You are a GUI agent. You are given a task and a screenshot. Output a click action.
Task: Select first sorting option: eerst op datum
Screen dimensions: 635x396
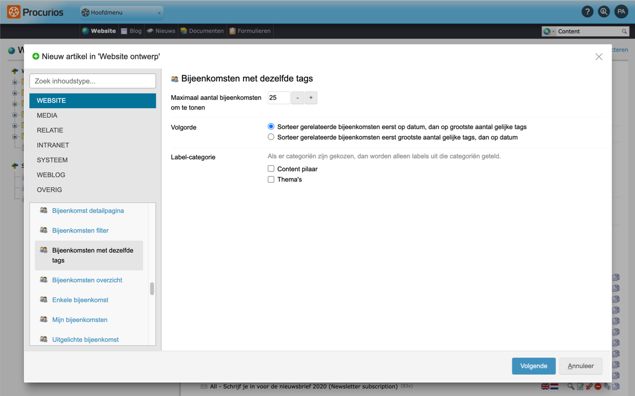(x=271, y=126)
